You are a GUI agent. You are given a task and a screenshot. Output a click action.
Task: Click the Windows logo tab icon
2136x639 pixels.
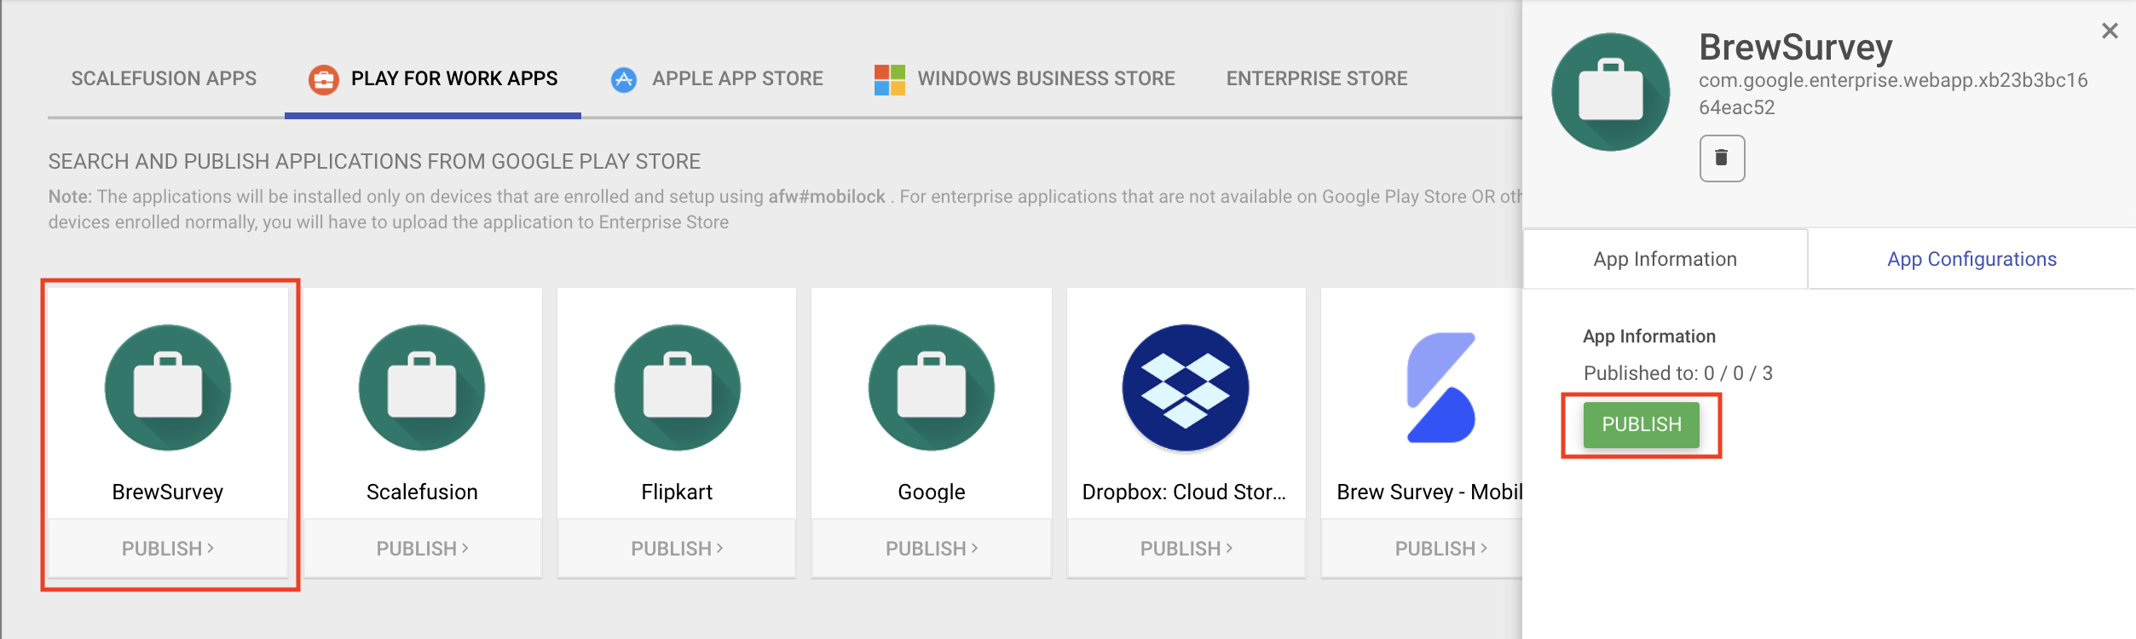[x=890, y=79]
